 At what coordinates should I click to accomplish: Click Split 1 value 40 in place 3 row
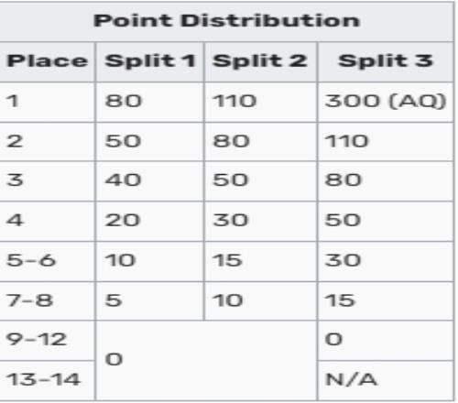click(x=123, y=180)
